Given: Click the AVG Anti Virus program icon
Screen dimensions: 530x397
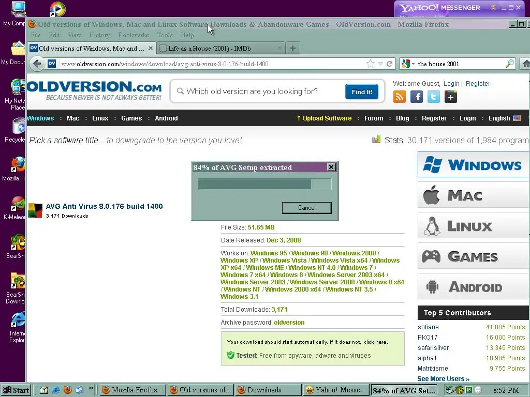Looking at the screenshot, I should tap(35, 210).
